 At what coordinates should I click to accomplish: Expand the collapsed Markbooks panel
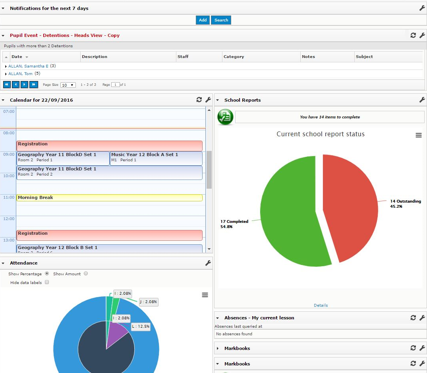coord(217,348)
